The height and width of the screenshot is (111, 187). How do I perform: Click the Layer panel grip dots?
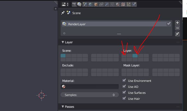click(178, 42)
